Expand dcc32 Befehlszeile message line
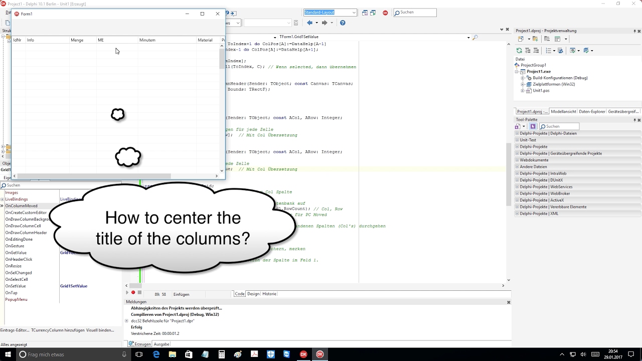Viewport: 642px width, 361px height. pos(126,321)
